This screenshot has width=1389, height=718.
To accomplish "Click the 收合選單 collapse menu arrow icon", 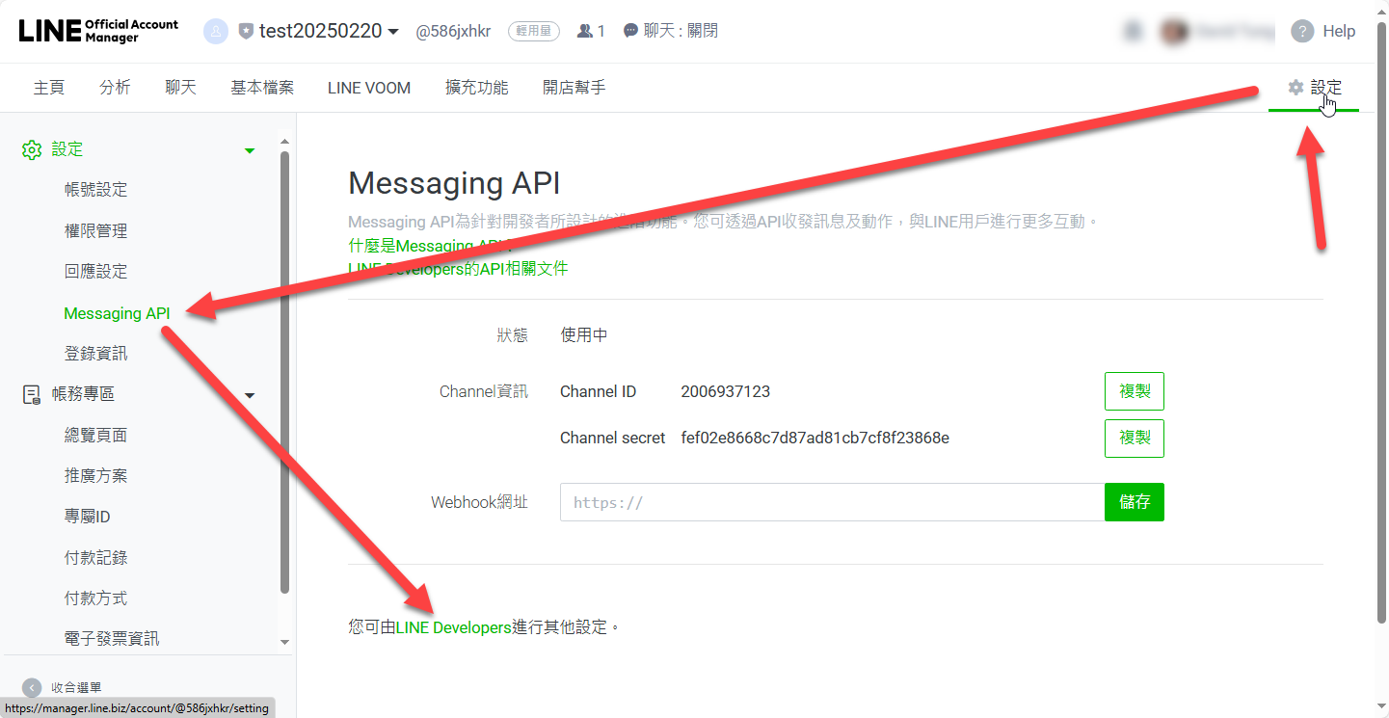I will click(x=32, y=688).
